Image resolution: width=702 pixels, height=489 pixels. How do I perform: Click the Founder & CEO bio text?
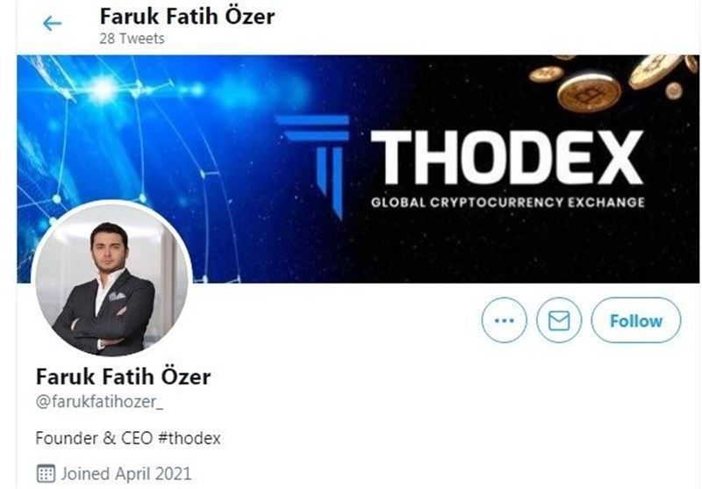(94, 438)
